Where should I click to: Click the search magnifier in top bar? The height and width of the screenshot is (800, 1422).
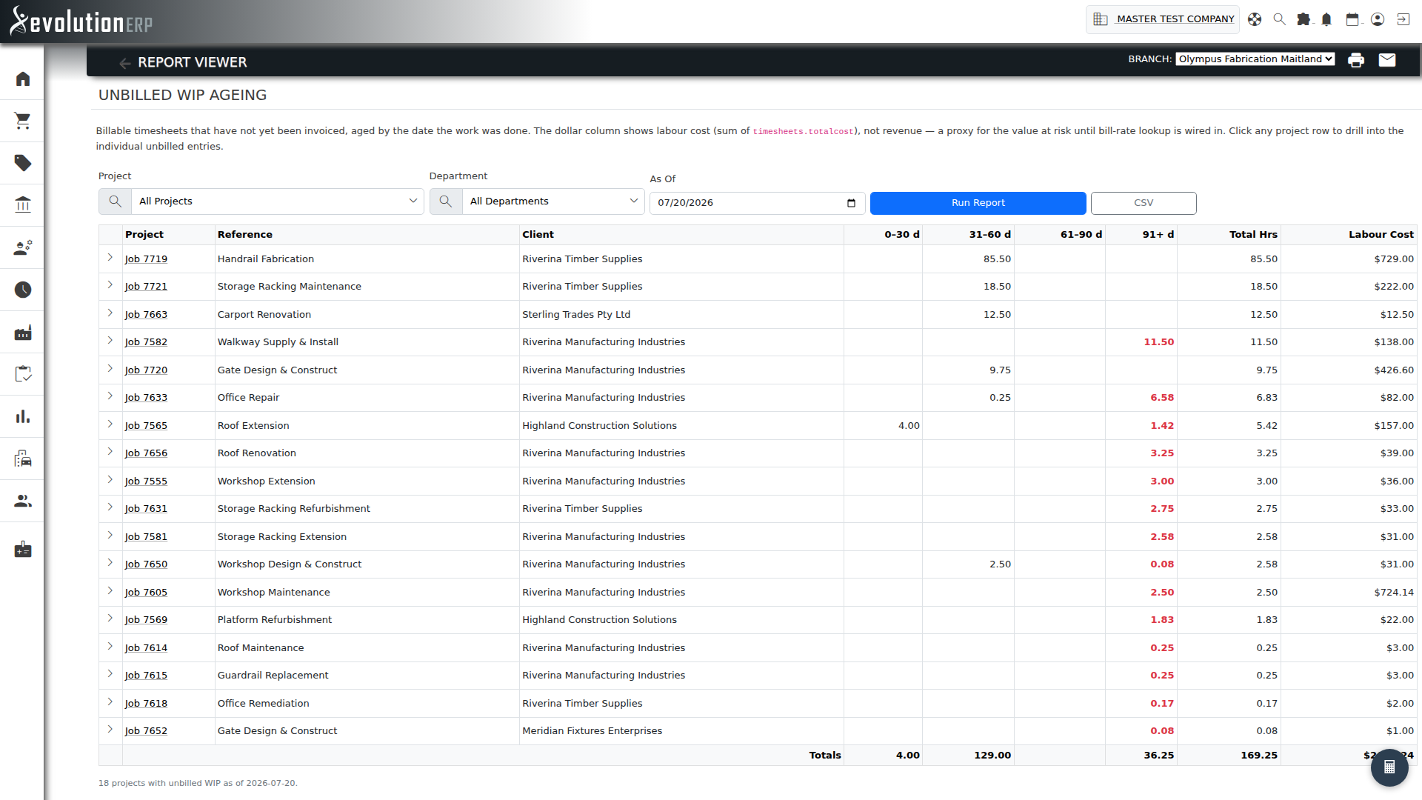[x=1279, y=19]
